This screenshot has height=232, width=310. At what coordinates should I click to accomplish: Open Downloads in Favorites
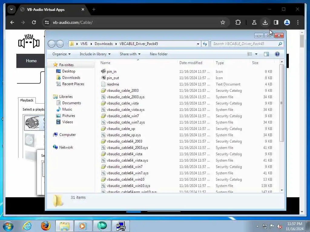coord(71,78)
